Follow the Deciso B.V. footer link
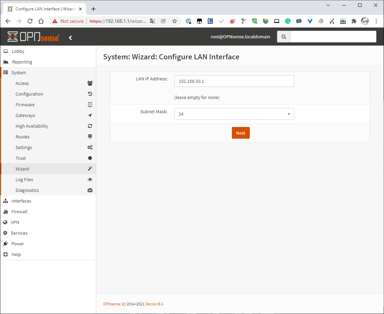The width and height of the screenshot is (384, 314). coord(154,304)
